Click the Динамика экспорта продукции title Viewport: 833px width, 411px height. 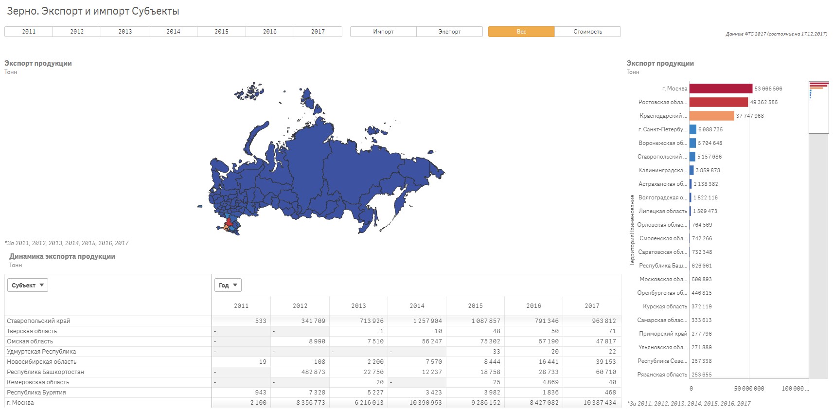coord(62,256)
